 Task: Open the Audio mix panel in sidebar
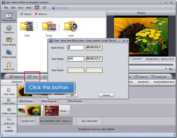[x=9, y=66]
